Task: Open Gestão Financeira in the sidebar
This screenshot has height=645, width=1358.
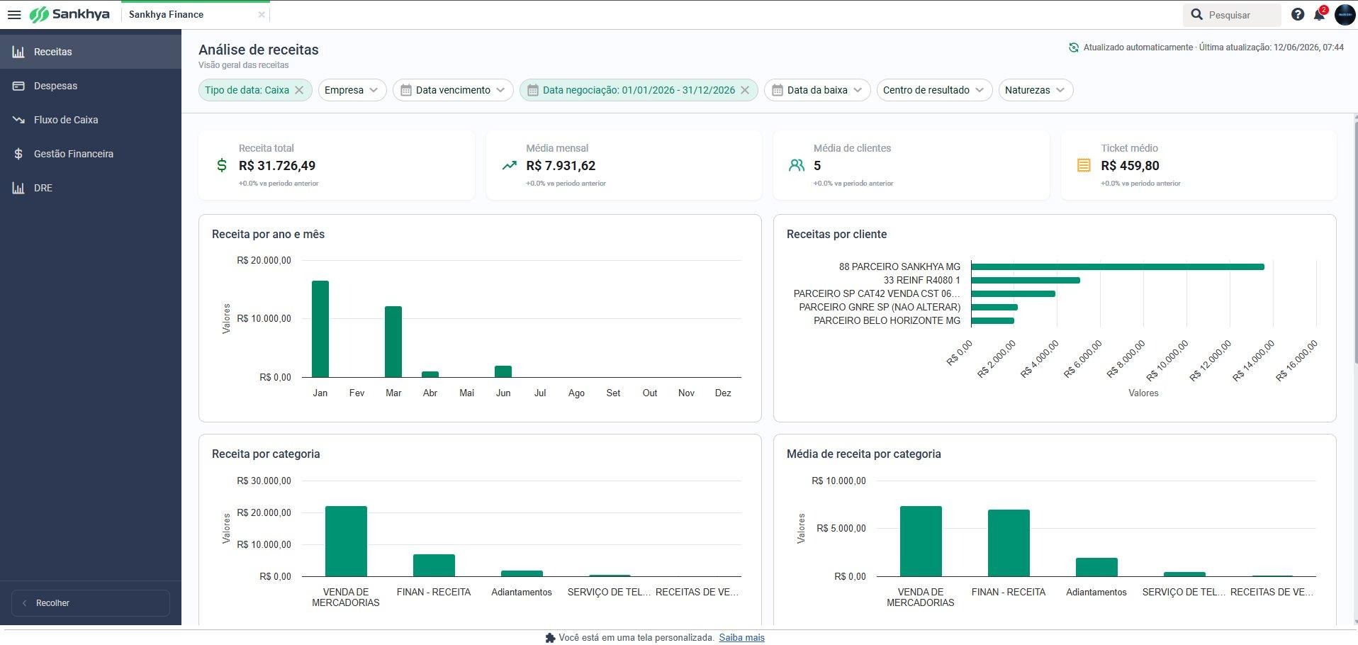Action: (x=91, y=154)
